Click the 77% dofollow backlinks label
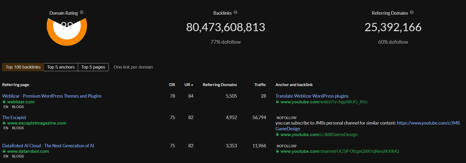This screenshot has height=163, width=466. pyautogui.click(x=226, y=42)
